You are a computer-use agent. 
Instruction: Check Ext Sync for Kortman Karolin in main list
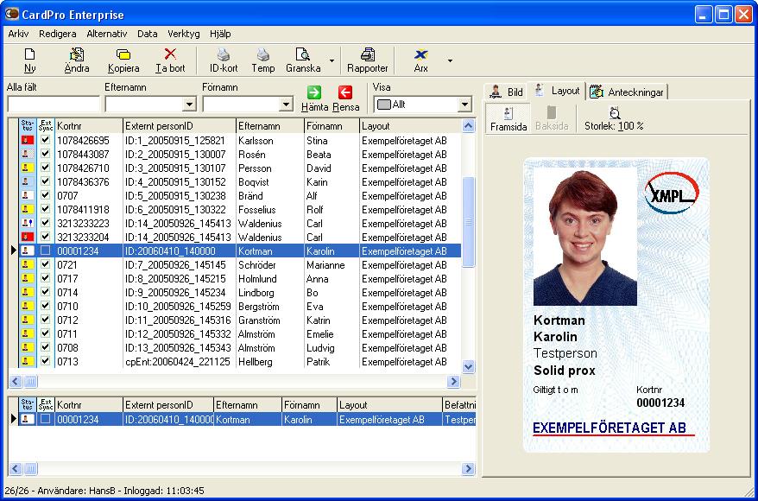click(46, 251)
